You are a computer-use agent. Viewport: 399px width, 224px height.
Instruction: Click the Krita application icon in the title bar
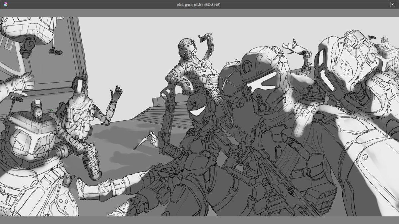[x=5, y=4]
